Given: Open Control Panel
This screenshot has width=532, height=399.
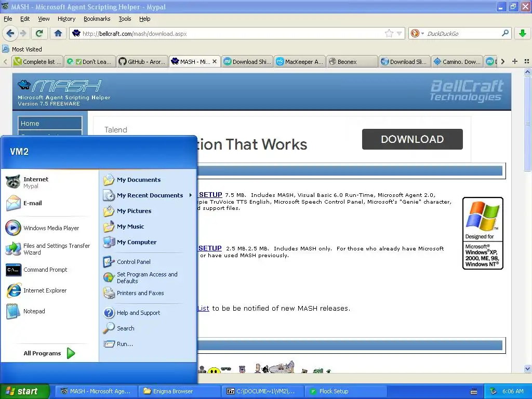Looking at the screenshot, I should (148, 262).
